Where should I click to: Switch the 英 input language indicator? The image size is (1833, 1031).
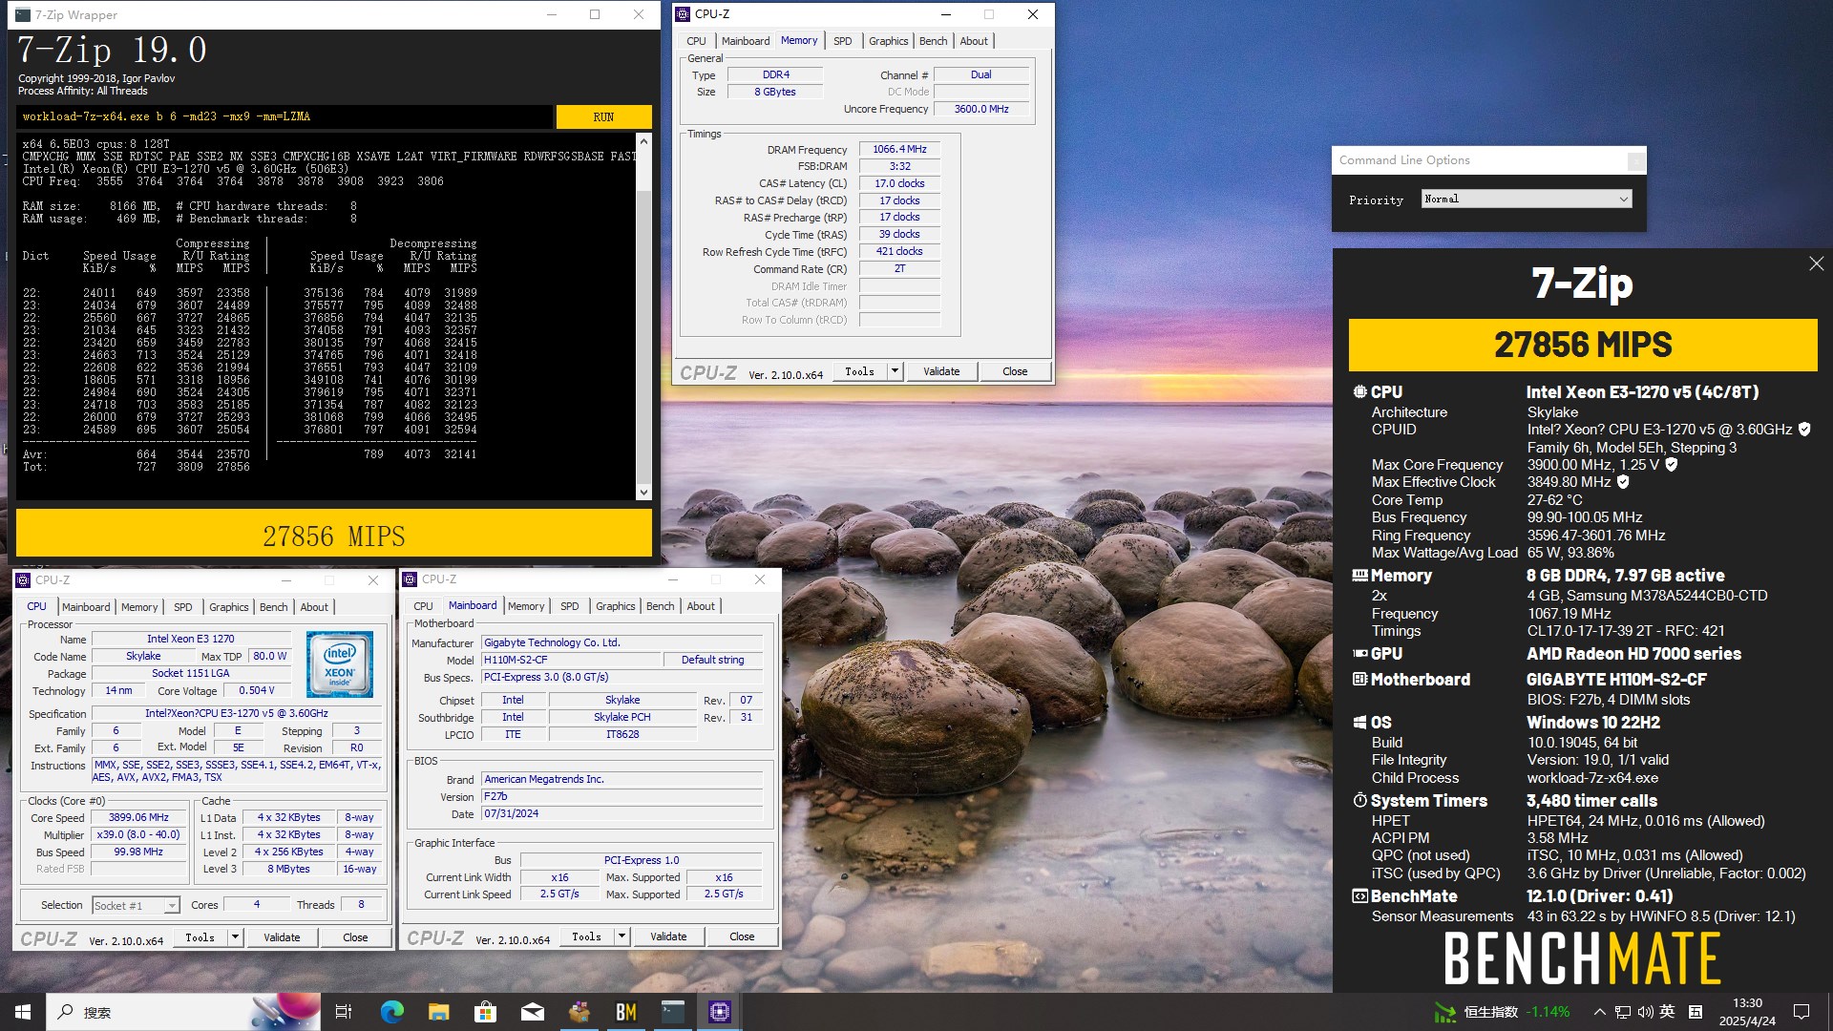[x=1667, y=1012]
